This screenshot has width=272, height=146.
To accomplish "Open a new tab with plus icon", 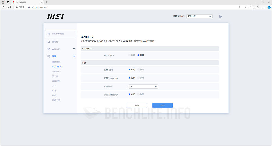I will (46, 2).
